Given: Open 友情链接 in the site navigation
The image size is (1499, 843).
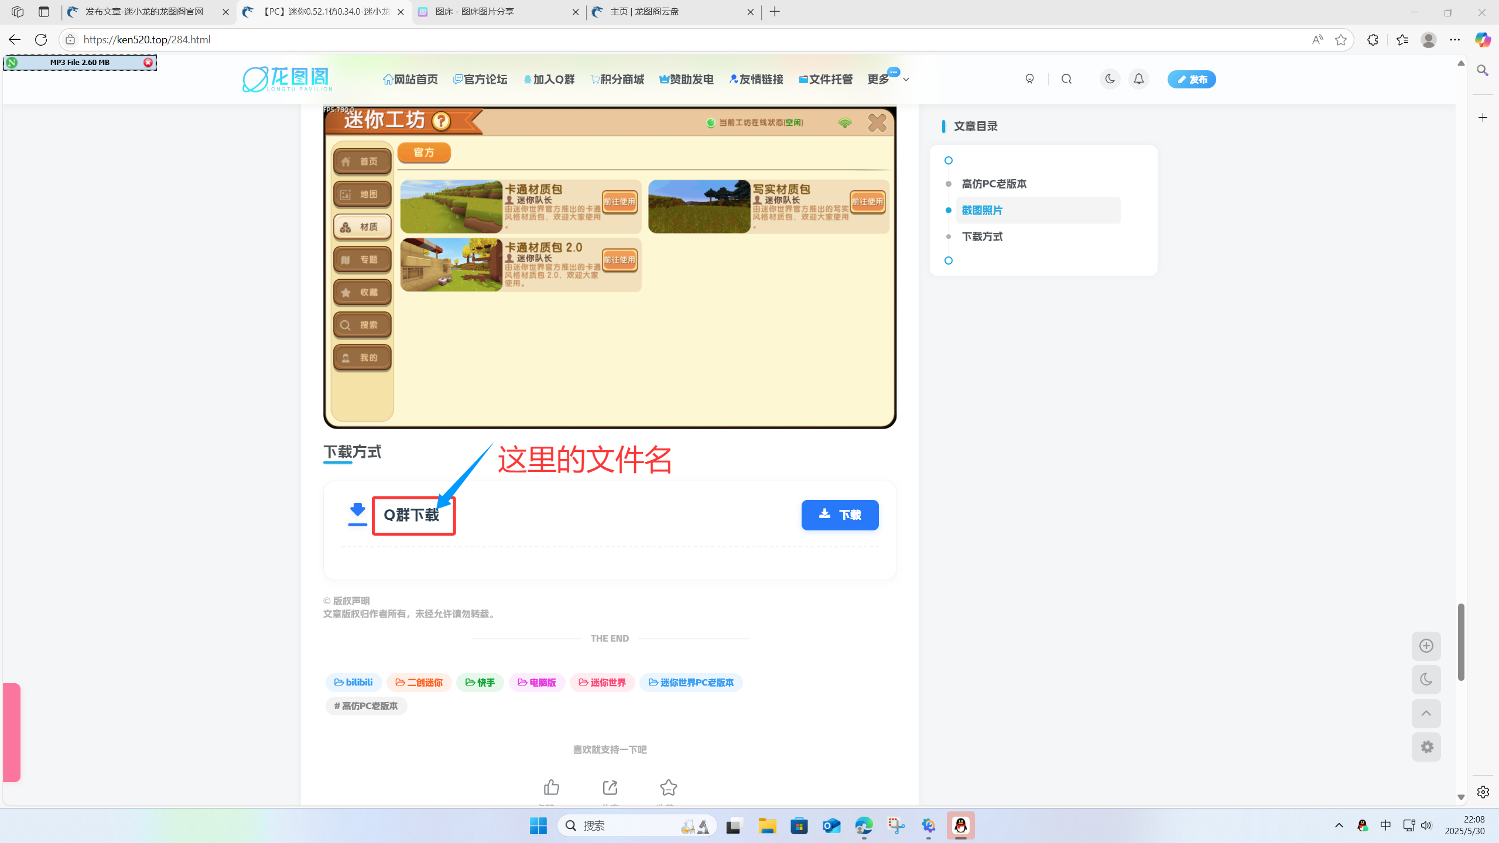Looking at the screenshot, I should point(756,79).
